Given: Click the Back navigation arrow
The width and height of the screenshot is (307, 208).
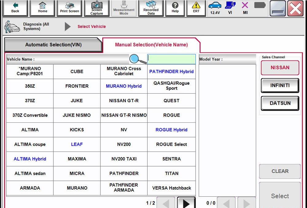Looking at the screenshot, I should coord(15,8).
